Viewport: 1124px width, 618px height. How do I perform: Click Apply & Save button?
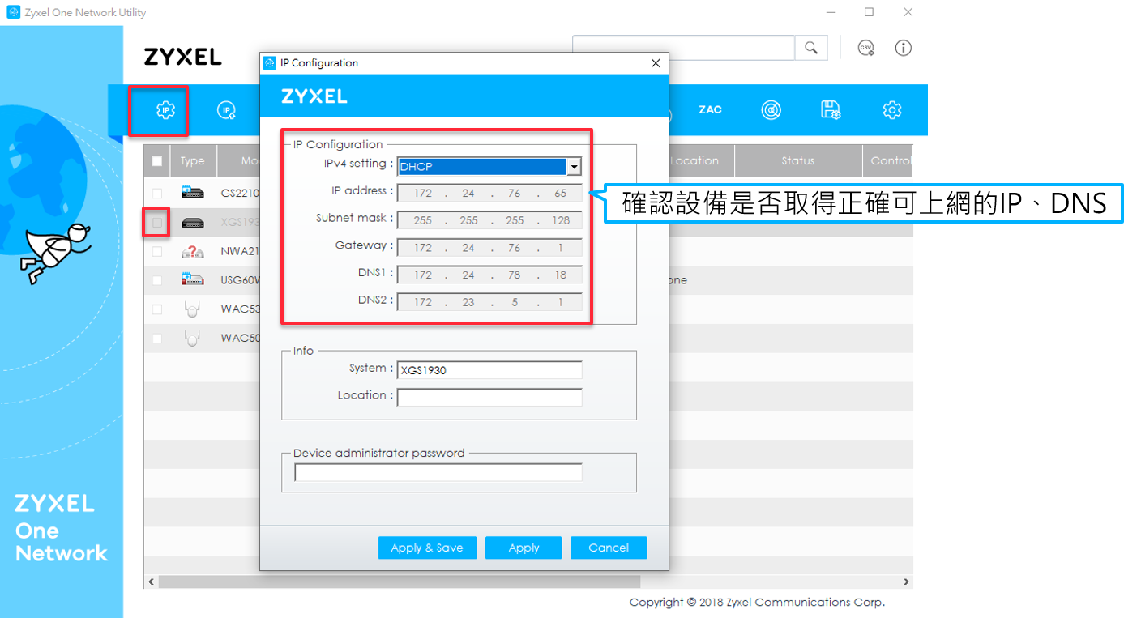(x=427, y=548)
